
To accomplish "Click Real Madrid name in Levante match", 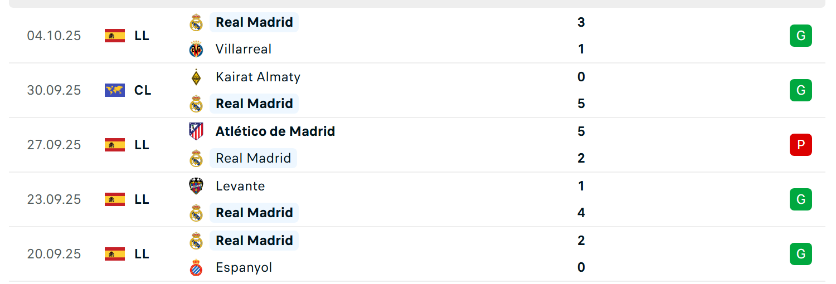I will click(254, 213).
